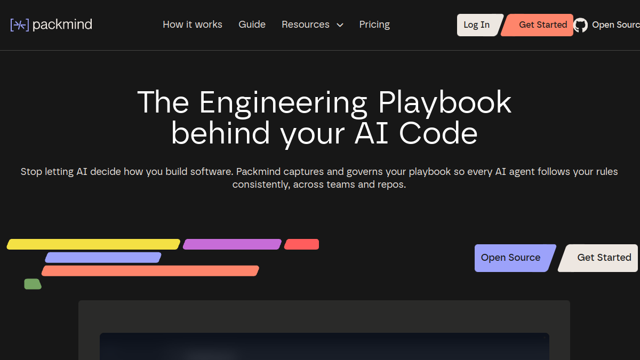Expand the Resources chevron arrow
Screen dimensions: 640x360
pyautogui.click(x=340, y=25)
